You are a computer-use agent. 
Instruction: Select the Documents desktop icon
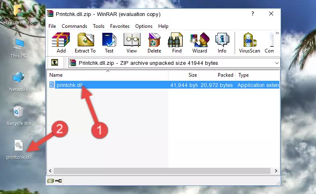click(x=19, y=14)
